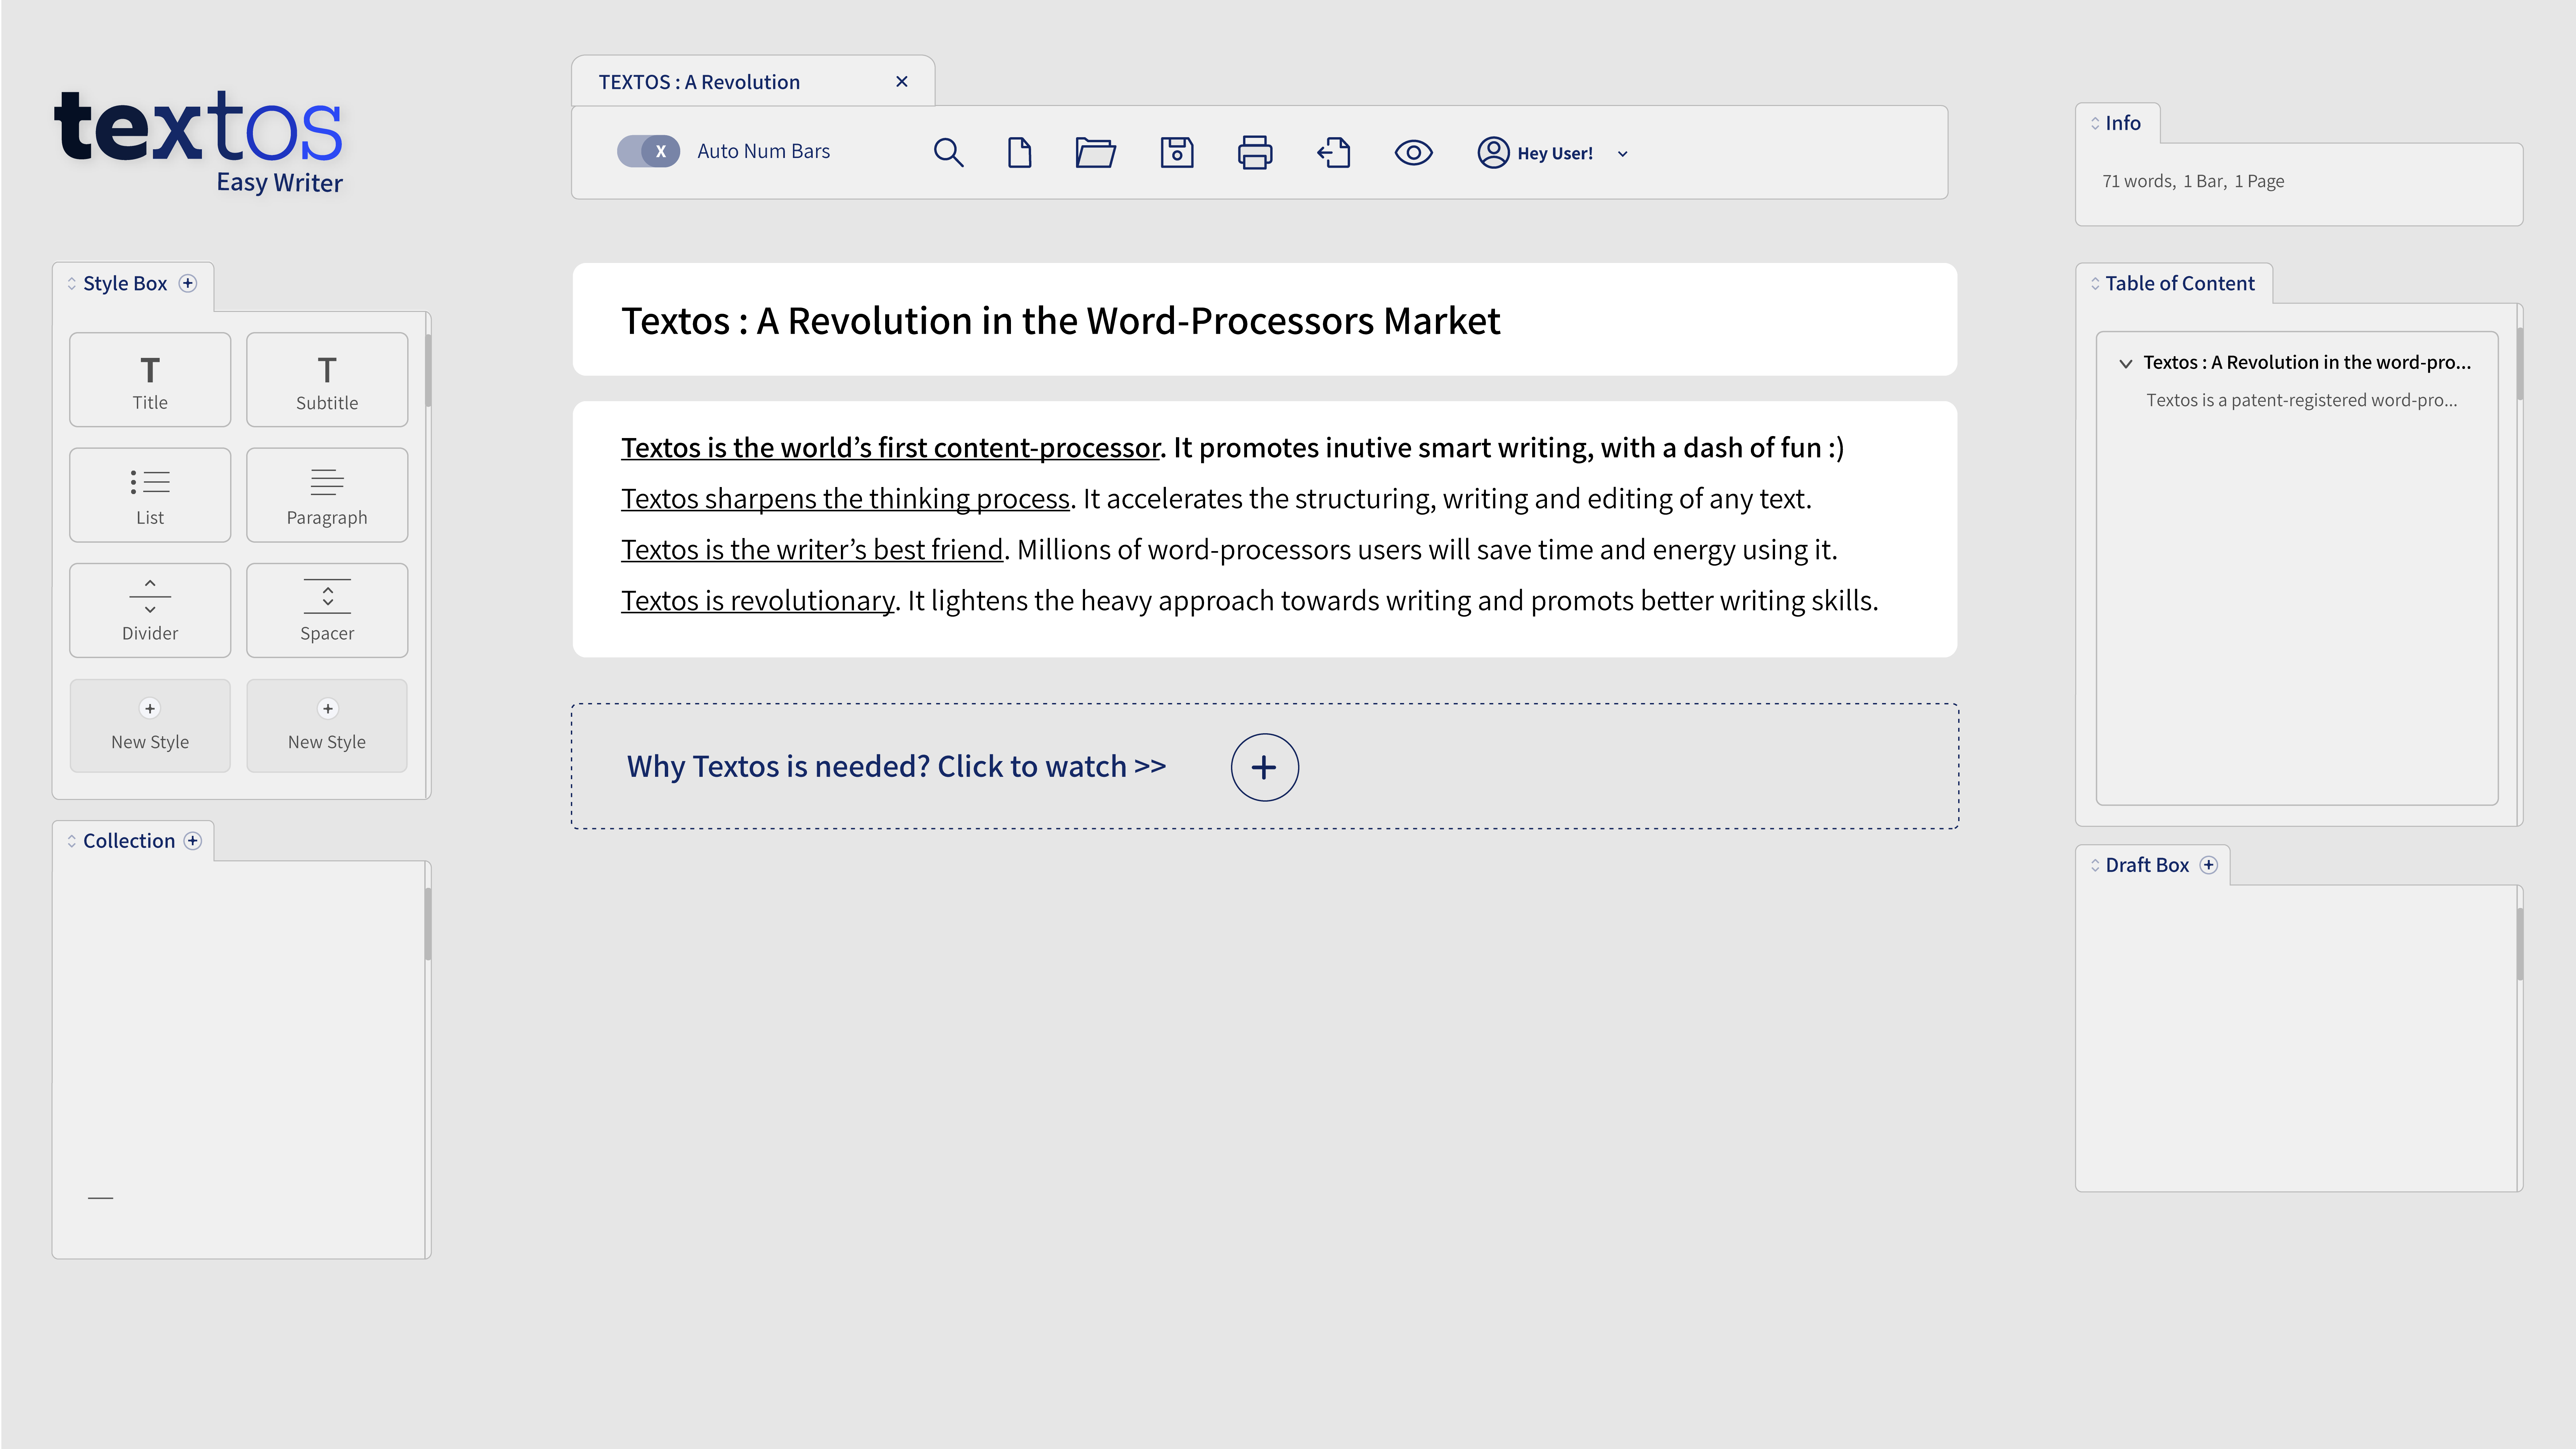This screenshot has height=1449, width=2576.
Task: Add the second New Style slot
Action: [327, 726]
